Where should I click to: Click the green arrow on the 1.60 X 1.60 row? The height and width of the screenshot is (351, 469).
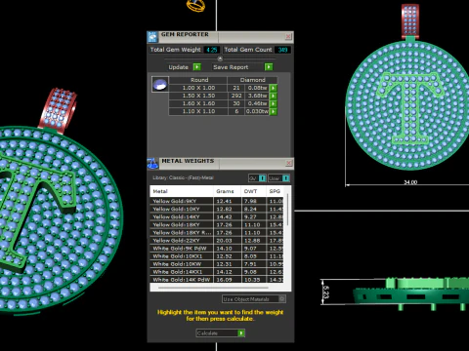pos(273,103)
